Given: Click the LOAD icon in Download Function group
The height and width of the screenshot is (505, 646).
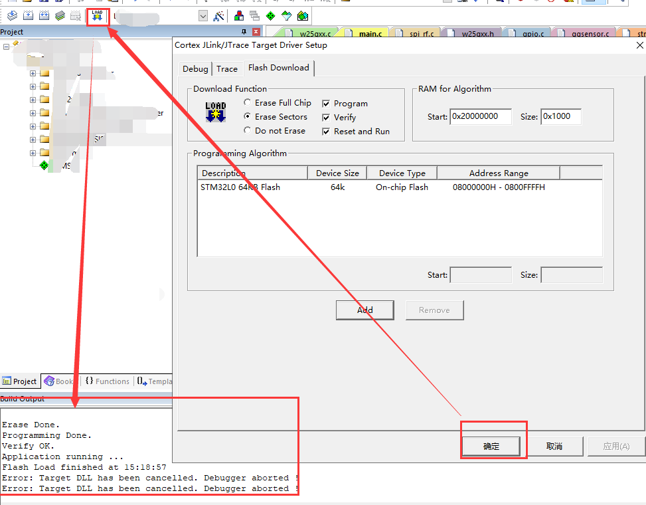Looking at the screenshot, I should [x=216, y=112].
